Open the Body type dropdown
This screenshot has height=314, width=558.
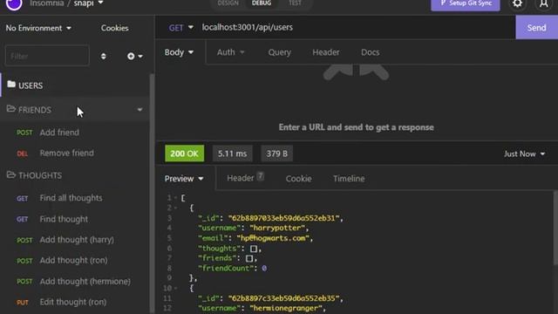(179, 52)
